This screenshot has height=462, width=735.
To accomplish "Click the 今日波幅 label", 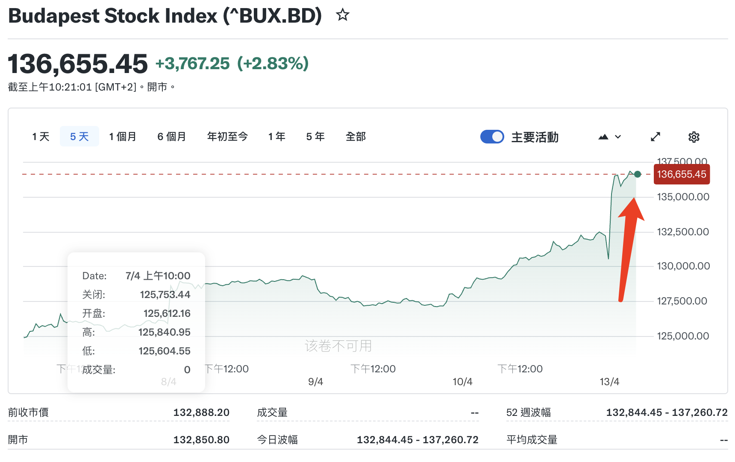I will [277, 440].
